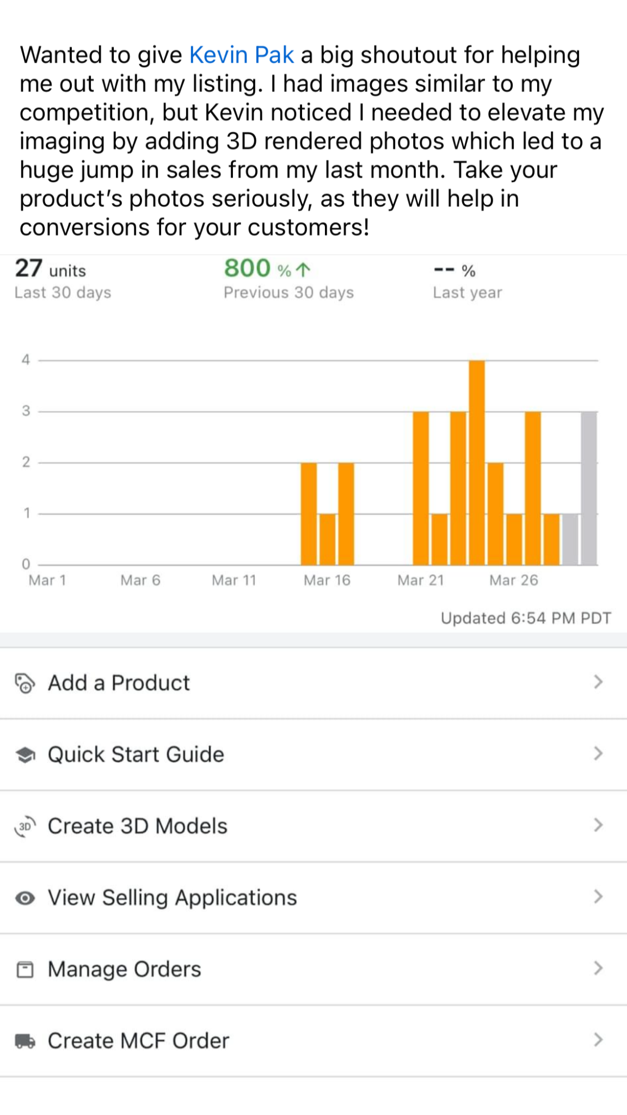Open the Manage Orders menu item

coord(125,970)
